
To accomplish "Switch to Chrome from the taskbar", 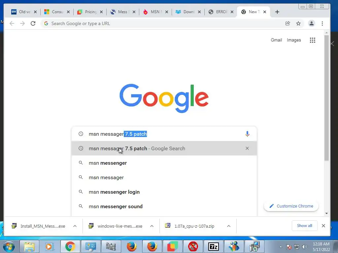I will click(x=70, y=246).
